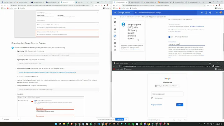This screenshot has height=126, width=224.
Task: Open the Windows Start button
Action: (56, 124)
